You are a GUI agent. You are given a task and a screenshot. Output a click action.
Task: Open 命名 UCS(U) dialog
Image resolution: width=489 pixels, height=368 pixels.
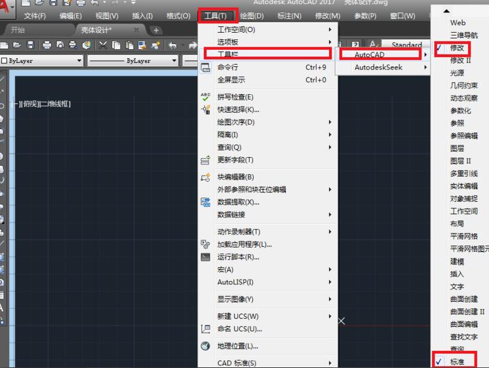coord(267,329)
